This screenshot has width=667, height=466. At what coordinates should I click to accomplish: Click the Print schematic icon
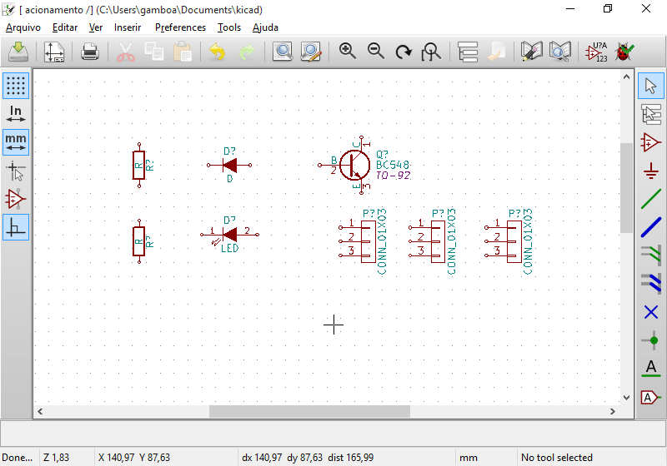(x=90, y=52)
